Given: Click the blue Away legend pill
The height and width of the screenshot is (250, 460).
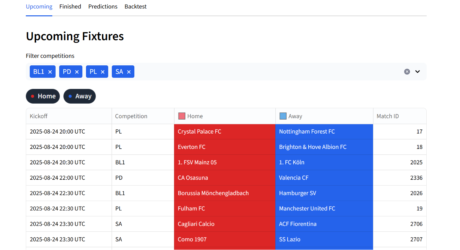Looking at the screenshot, I should point(79,96).
